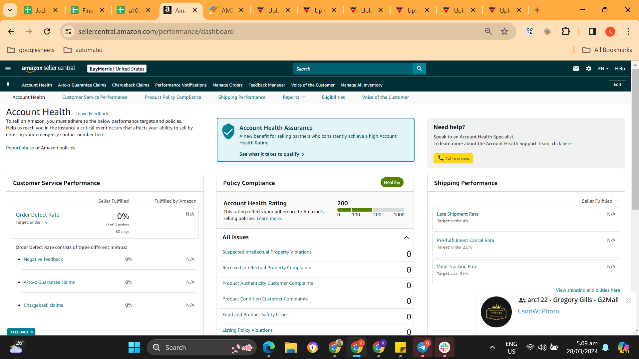Open the Seller Central hamburger menu

tap(8, 69)
